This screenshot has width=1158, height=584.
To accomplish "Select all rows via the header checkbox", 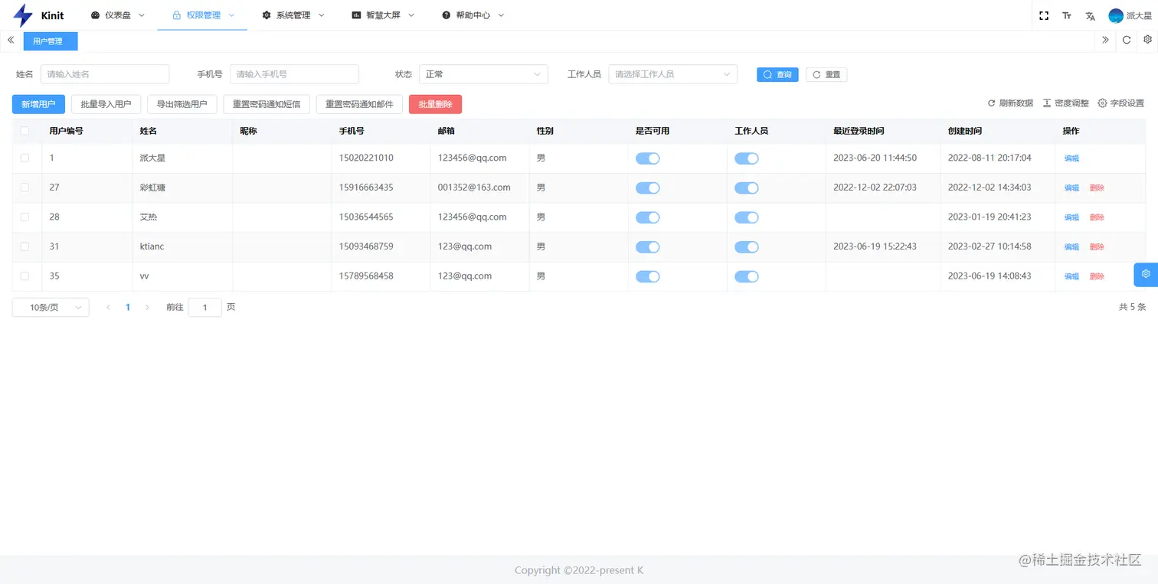I will (x=25, y=130).
